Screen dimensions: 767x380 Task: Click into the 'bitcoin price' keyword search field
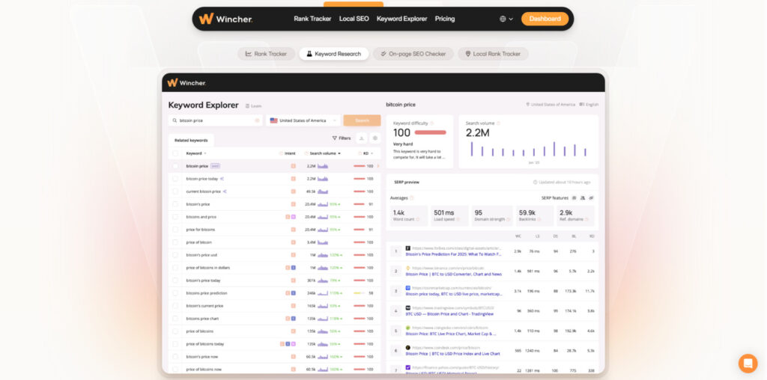215,120
